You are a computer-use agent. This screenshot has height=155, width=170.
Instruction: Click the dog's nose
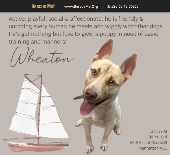[x=91, y=94]
